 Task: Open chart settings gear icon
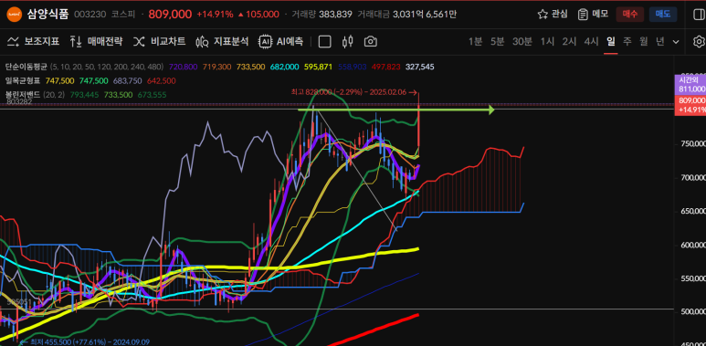(x=699, y=42)
